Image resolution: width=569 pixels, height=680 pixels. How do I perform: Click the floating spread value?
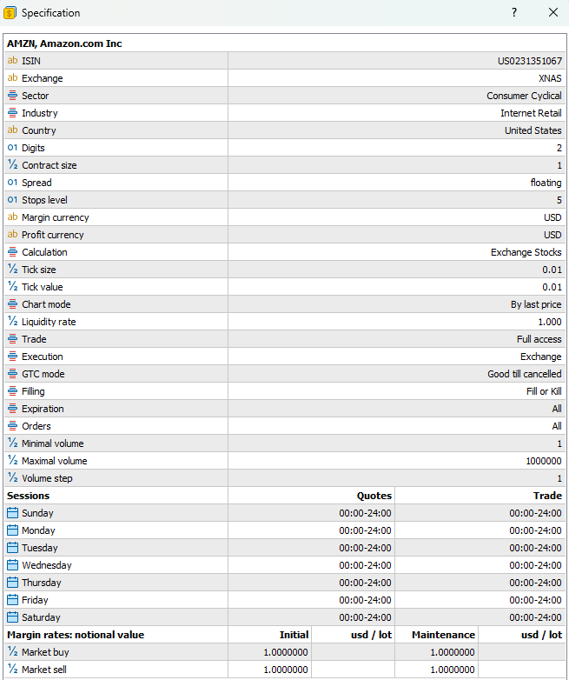(546, 183)
